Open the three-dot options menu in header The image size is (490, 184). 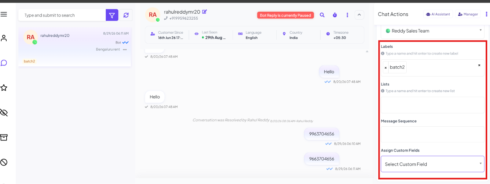347,15
